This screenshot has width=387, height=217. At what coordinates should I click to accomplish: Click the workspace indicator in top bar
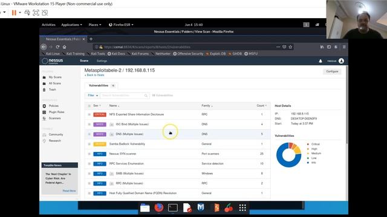[x=307, y=25]
